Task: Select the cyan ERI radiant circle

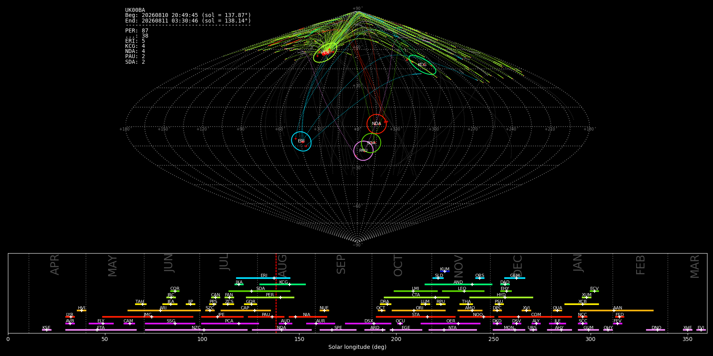Action: pyautogui.click(x=301, y=141)
